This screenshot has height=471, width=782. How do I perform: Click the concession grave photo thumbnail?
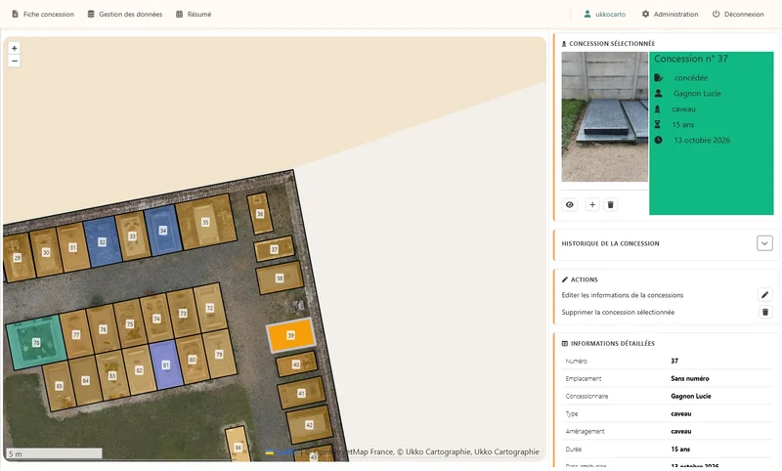604,116
